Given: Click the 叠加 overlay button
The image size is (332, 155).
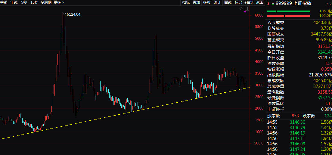Looking at the screenshot, I should [x=196, y=2].
